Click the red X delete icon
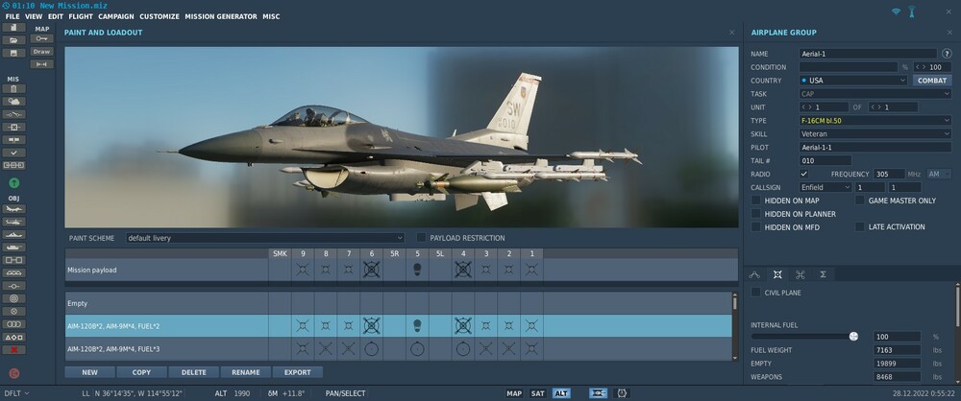Viewport: 961px width, 401px height. pyautogui.click(x=14, y=349)
